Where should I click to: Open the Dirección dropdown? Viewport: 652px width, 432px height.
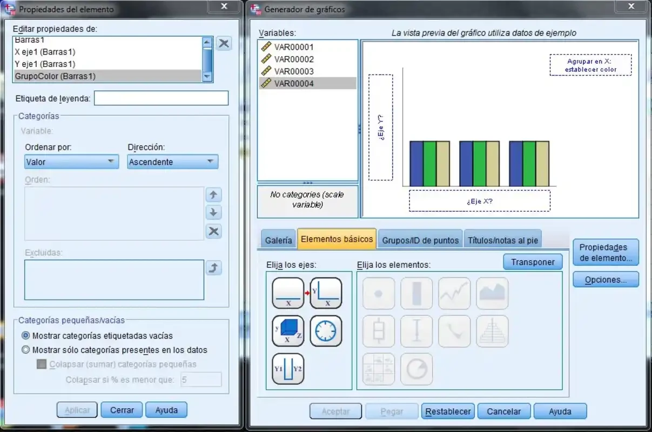tap(173, 161)
